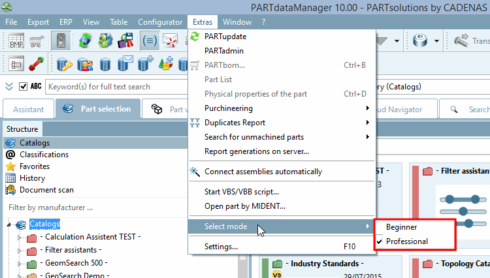
Task: Click the BMP export toolbar icon
Action: 16,42
